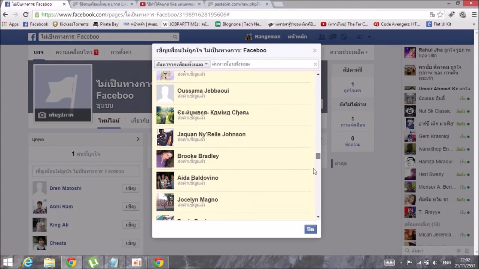Open the Flat UI Kit bookmark

[x=439, y=24]
